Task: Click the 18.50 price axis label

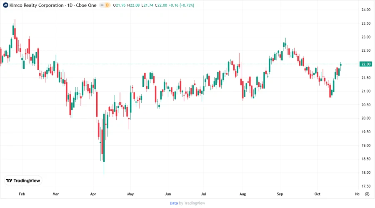Action: (366, 159)
